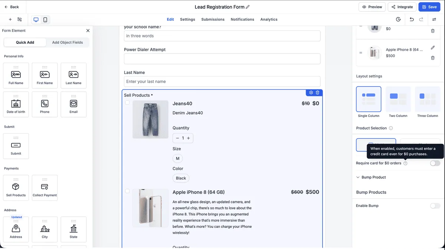Undo the last change
Viewport: 445px width, 250px height.
[x=412, y=19]
